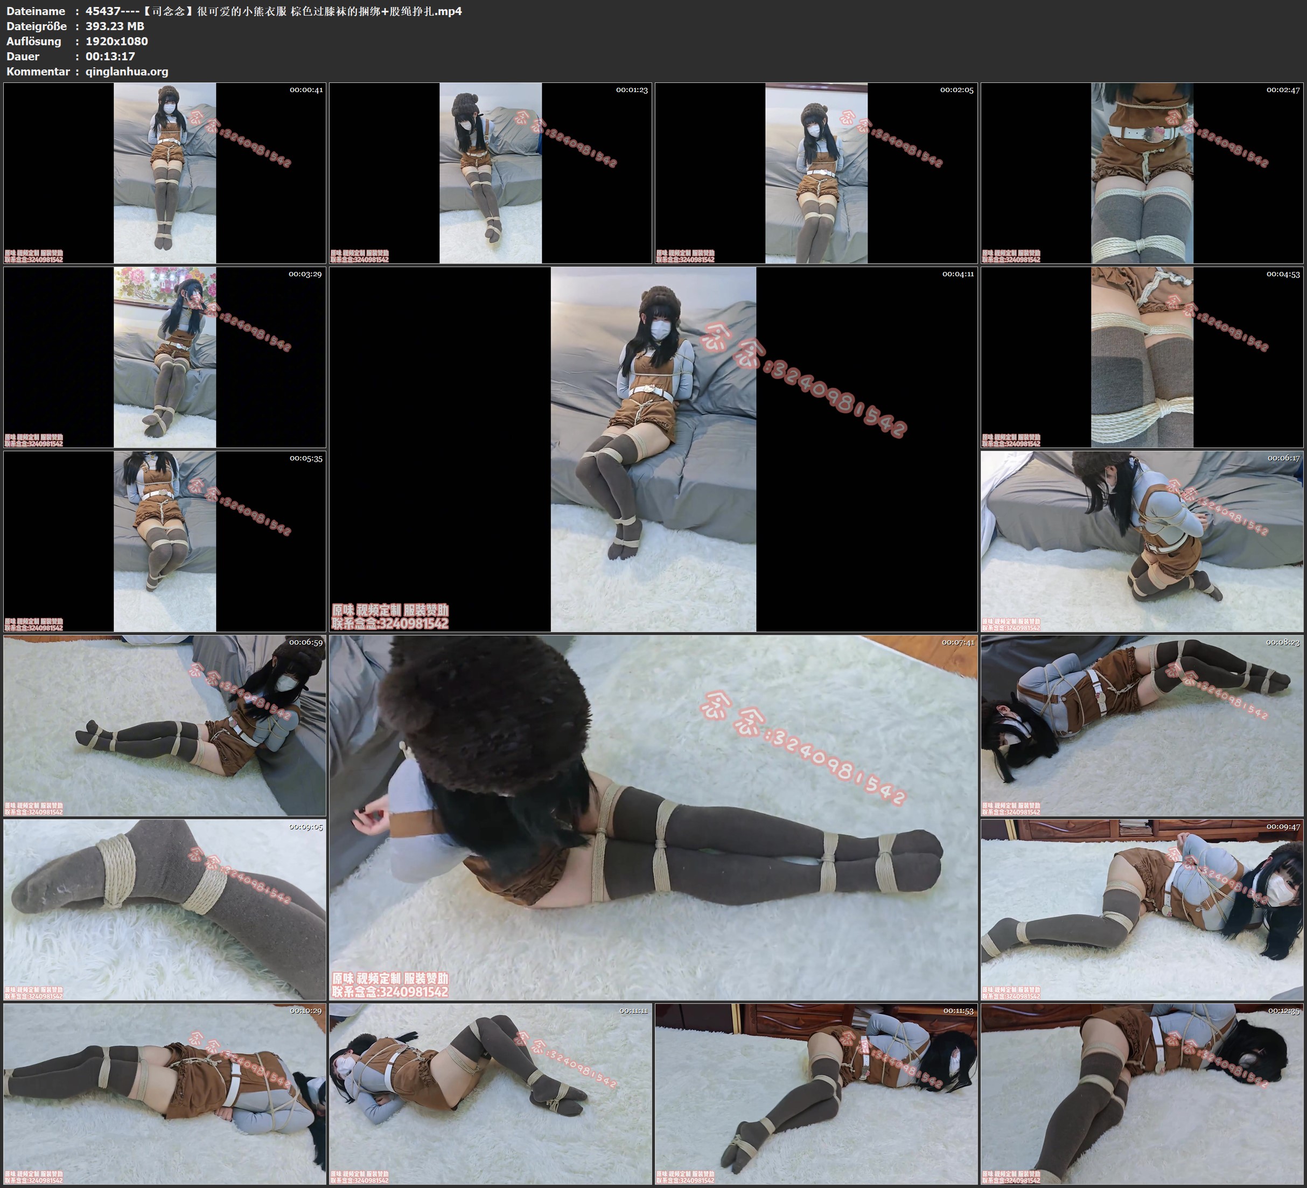Select the last frame at 00:12:35
Image resolution: width=1307 pixels, height=1188 pixels.
click(x=1142, y=1093)
